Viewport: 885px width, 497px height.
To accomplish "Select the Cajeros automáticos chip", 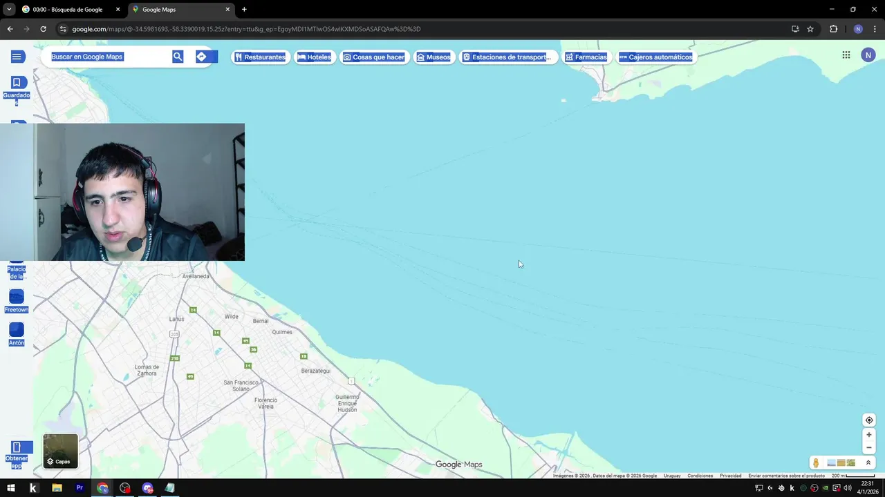I will pyautogui.click(x=655, y=57).
